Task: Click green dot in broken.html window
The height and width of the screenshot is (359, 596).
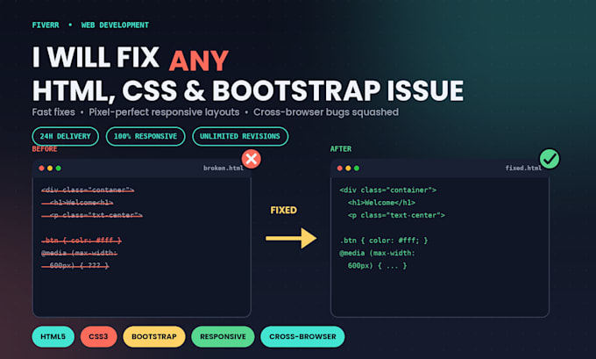Action: (58, 169)
